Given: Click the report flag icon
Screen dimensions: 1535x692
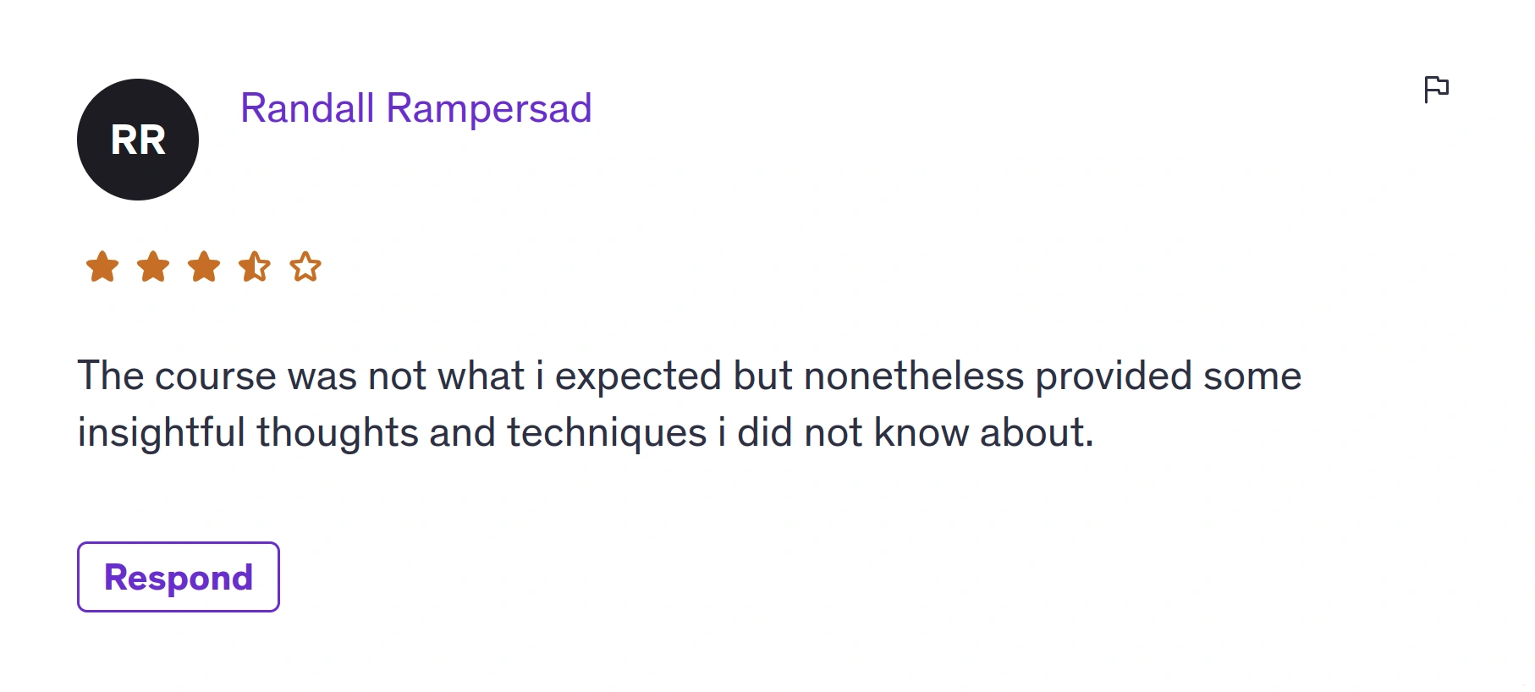Looking at the screenshot, I should click(1436, 89).
